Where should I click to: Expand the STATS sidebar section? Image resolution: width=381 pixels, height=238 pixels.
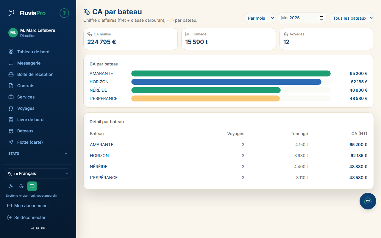pyautogui.click(x=38, y=154)
